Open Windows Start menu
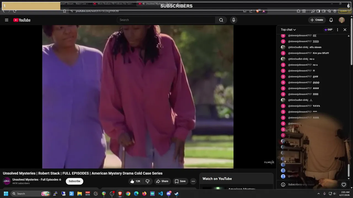Image resolution: width=353 pixels, height=198 pixels. [x=6, y=194]
